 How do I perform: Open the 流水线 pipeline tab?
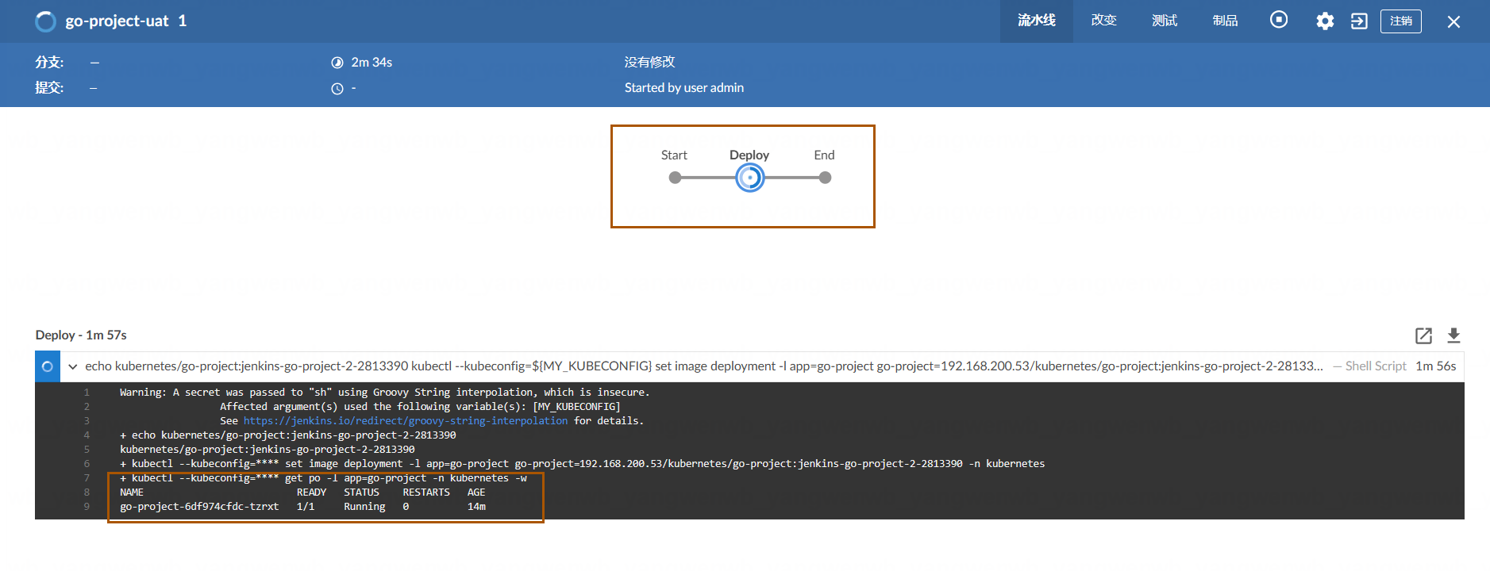pyautogui.click(x=1036, y=21)
